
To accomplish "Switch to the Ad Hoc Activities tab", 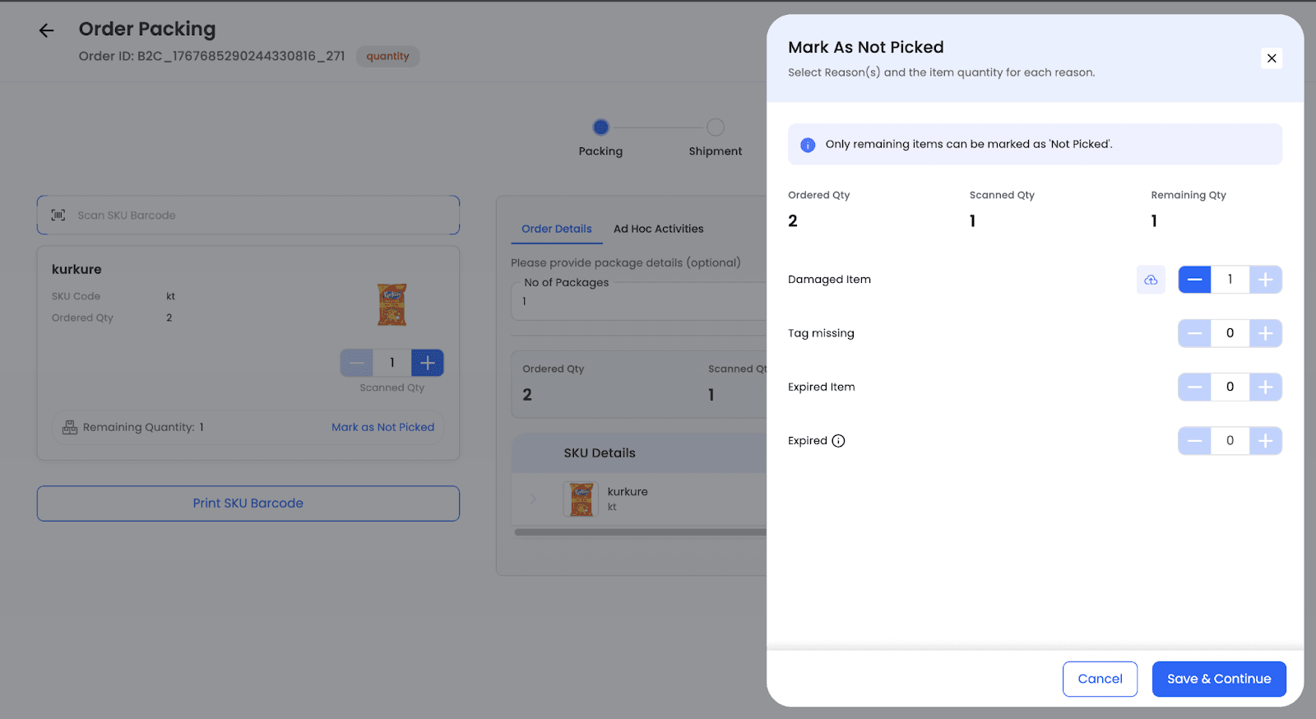I will (x=658, y=229).
